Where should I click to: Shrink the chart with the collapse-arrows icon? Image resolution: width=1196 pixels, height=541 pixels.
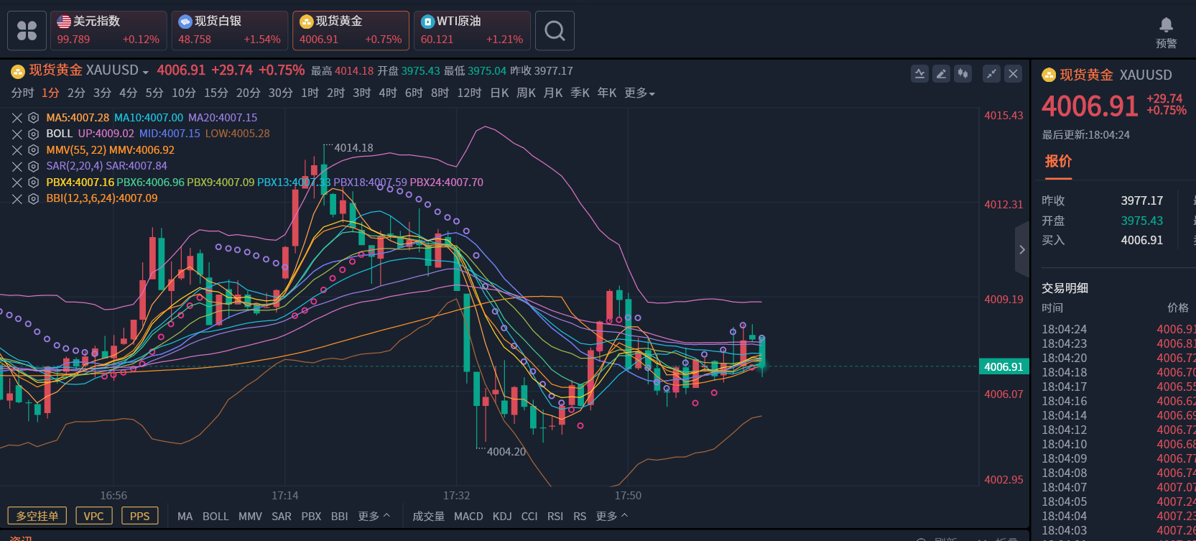point(991,73)
